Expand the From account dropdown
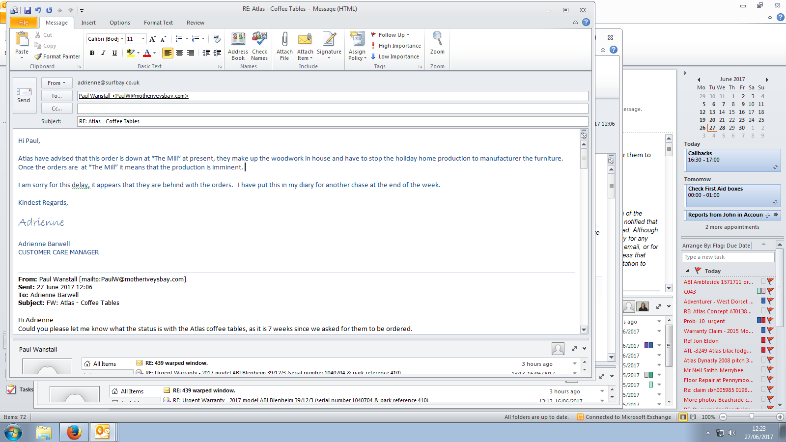The width and height of the screenshot is (786, 442). pos(56,83)
